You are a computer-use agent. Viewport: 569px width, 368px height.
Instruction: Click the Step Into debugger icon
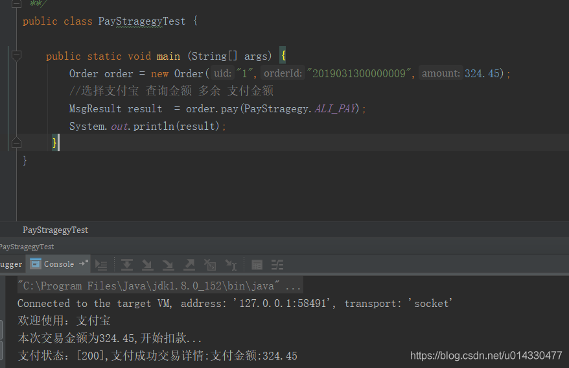[x=147, y=265]
